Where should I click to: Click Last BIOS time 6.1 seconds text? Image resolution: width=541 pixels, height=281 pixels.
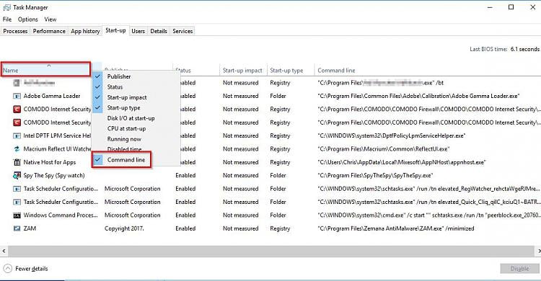(504, 49)
